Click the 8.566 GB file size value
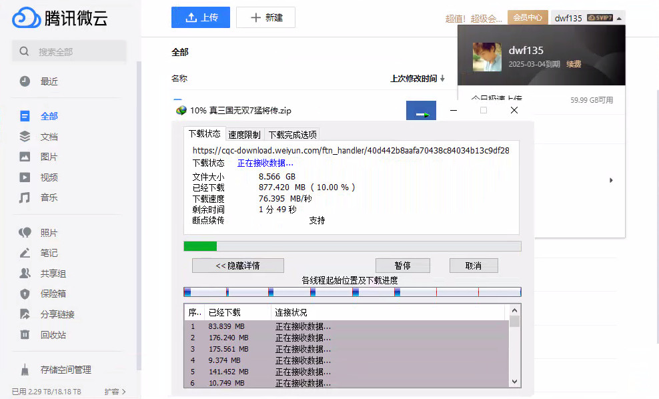 (x=277, y=177)
